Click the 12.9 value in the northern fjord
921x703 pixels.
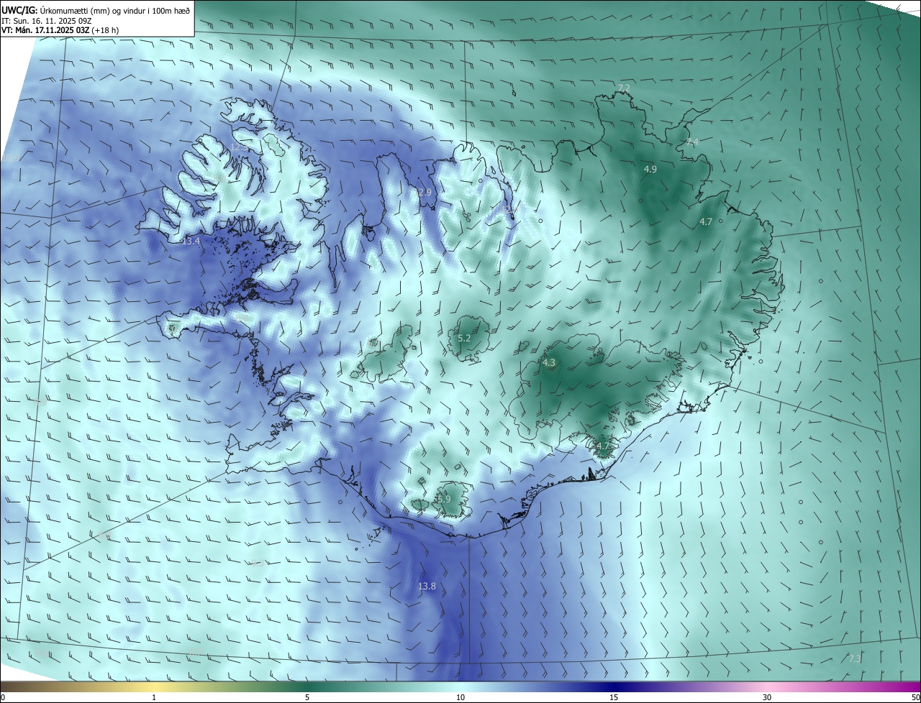[422, 193]
